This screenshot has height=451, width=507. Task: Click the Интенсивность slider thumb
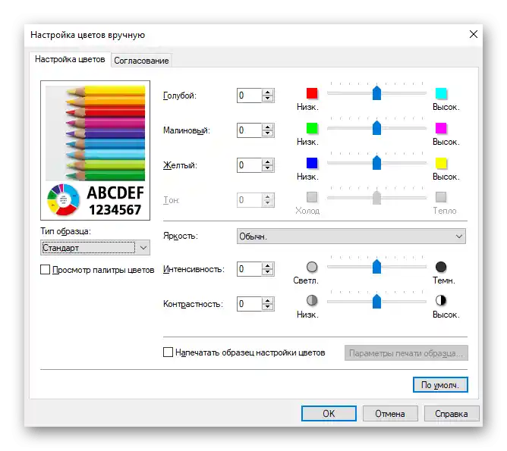point(376,267)
